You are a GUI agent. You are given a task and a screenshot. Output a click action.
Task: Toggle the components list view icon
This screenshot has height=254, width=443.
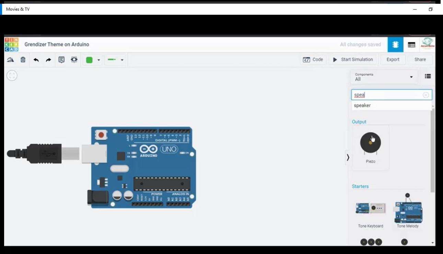click(428, 76)
